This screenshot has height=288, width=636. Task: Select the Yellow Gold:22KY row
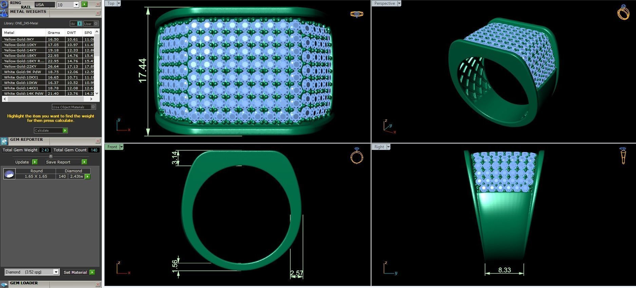pos(49,66)
